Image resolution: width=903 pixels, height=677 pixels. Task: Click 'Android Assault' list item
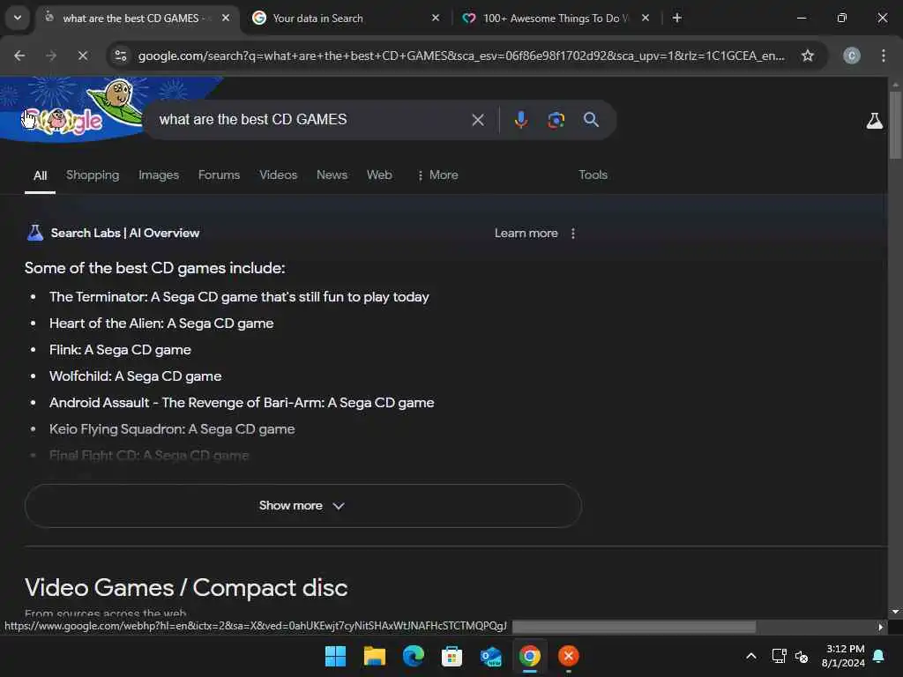click(242, 403)
